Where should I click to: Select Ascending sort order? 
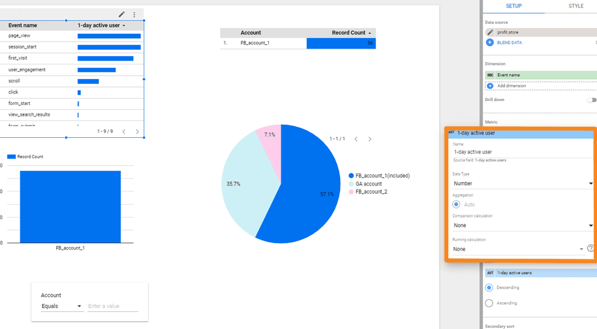(489, 303)
